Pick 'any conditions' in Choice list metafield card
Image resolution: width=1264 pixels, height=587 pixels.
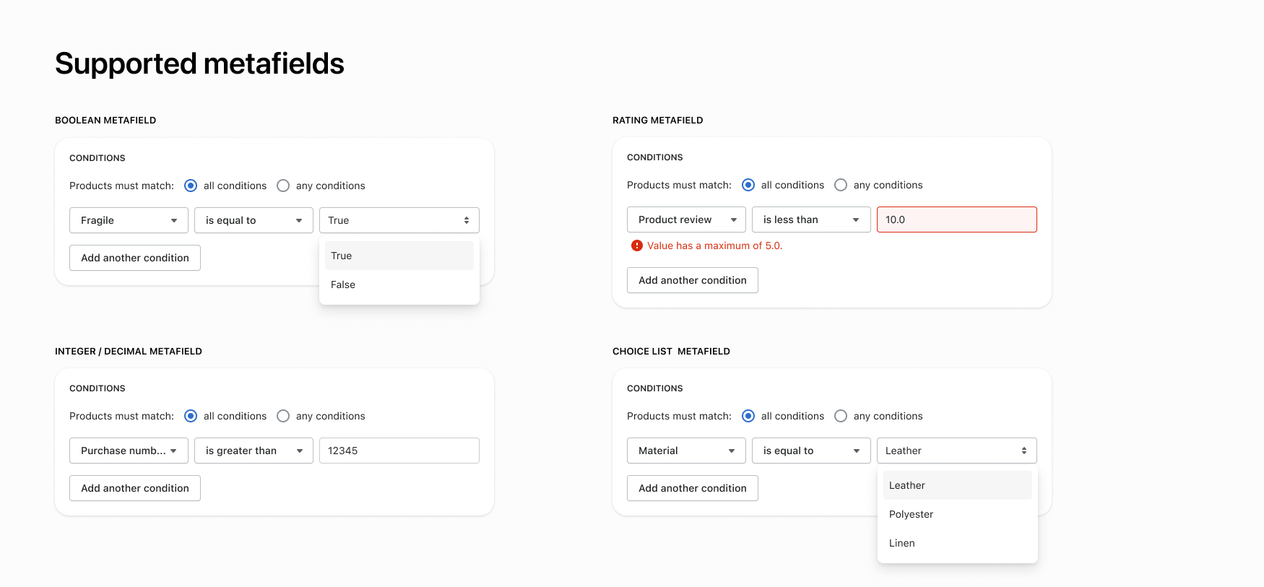coord(841,416)
